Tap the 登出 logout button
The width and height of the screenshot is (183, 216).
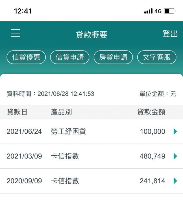coord(170,34)
